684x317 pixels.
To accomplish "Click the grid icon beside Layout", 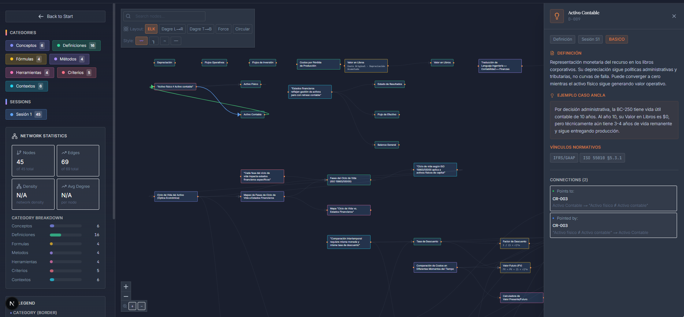I will tap(126, 29).
